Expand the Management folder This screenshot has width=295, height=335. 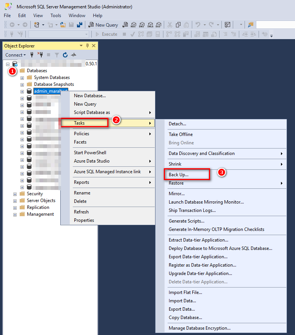[15, 215]
